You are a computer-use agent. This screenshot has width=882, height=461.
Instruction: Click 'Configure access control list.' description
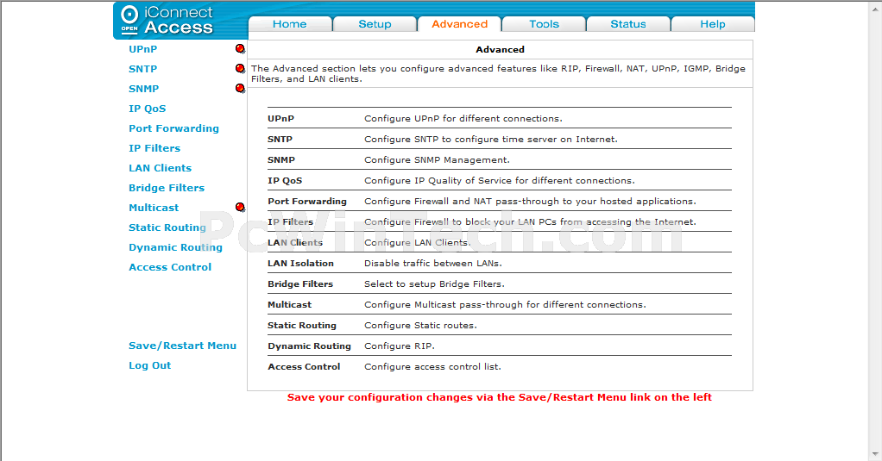coord(432,367)
